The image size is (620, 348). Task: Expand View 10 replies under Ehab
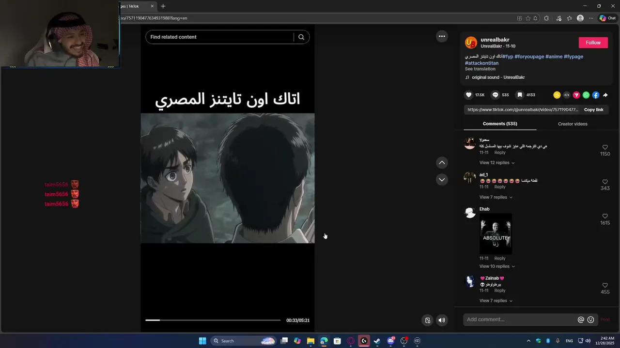tap(497, 266)
